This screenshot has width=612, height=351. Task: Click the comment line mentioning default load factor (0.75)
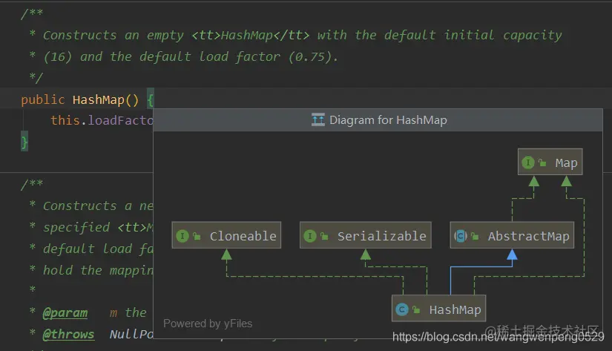[x=184, y=56]
